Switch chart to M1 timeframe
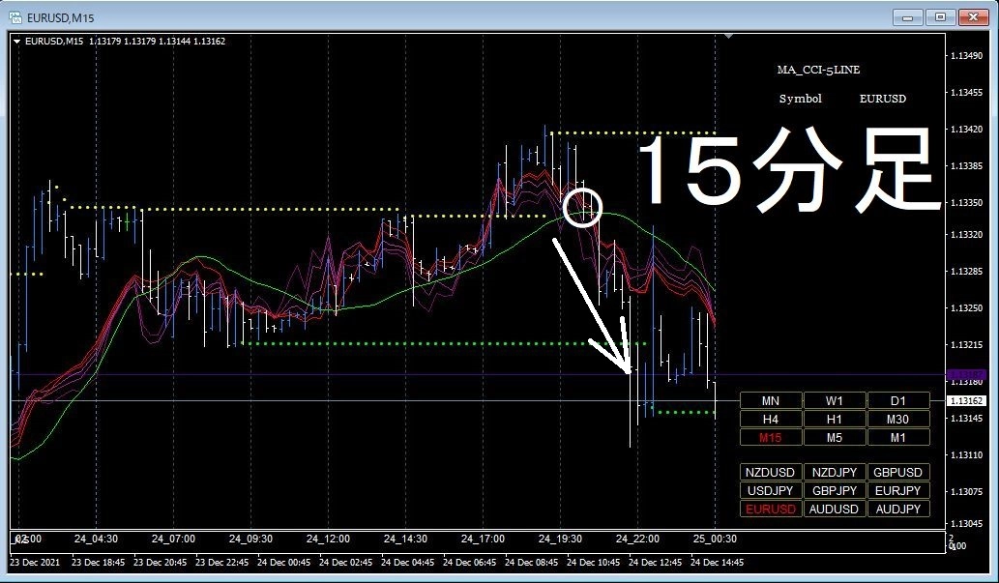This screenshot has height=583, width=999. (897, 438)
